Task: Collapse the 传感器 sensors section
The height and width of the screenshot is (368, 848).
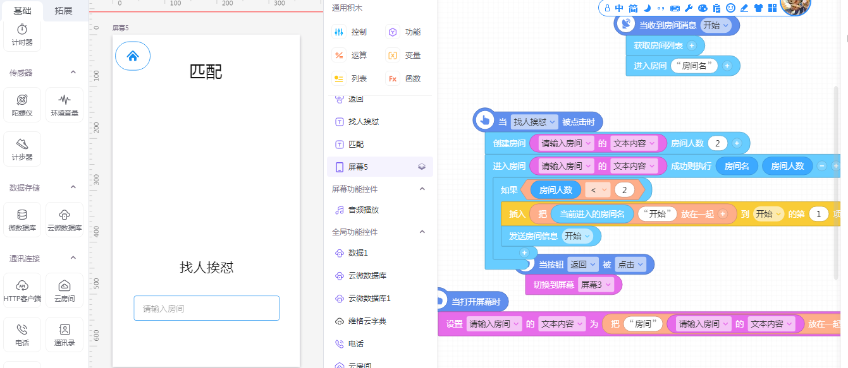Action: [73, 73]
